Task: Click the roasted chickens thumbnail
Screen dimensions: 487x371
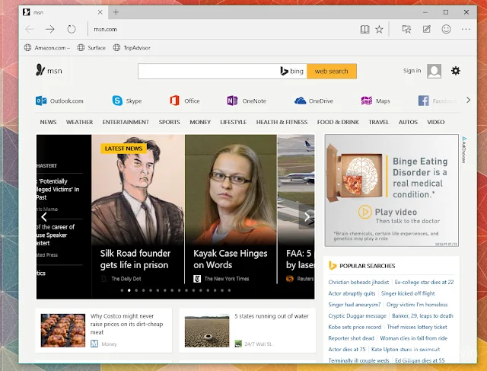Action: tap(63, 331)
